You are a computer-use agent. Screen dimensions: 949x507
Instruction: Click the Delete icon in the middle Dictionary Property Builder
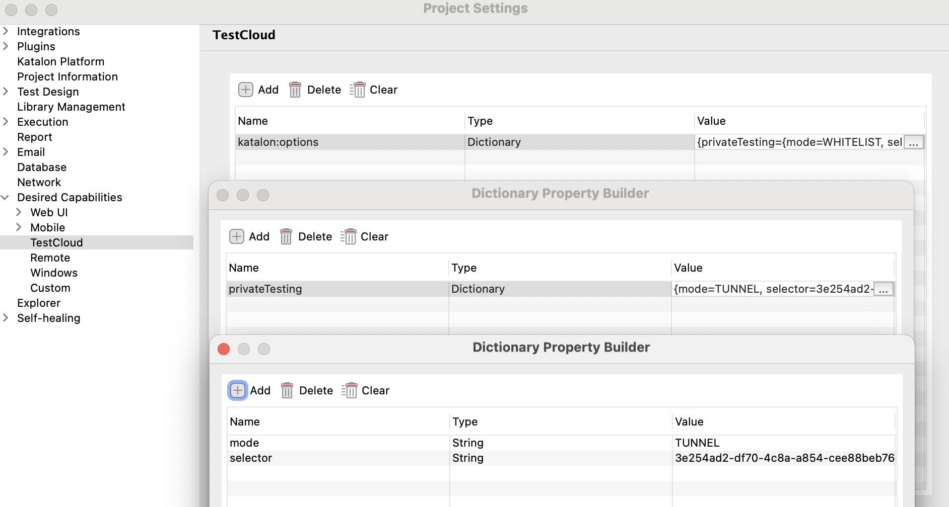(286, 236)
